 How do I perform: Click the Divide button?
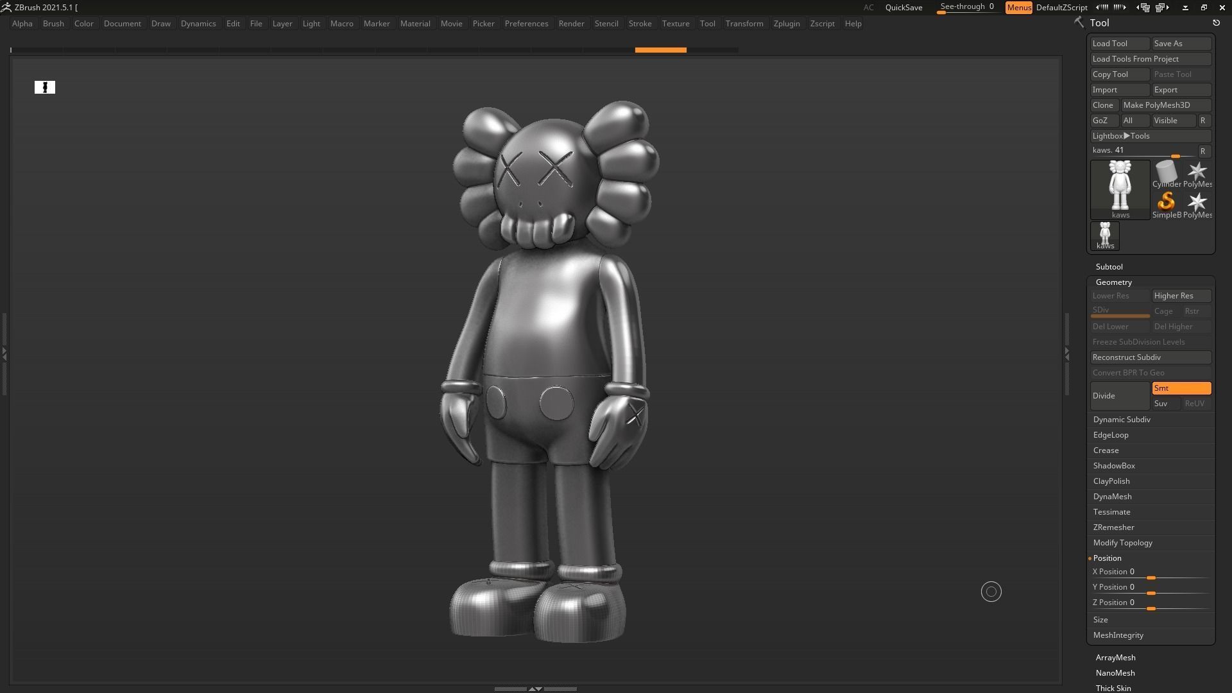[x=1120, y=396]
